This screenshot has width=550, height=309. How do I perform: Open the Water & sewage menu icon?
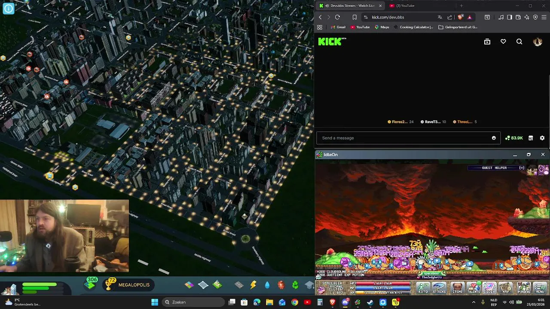pyautogui.click(x=267, y=285)
